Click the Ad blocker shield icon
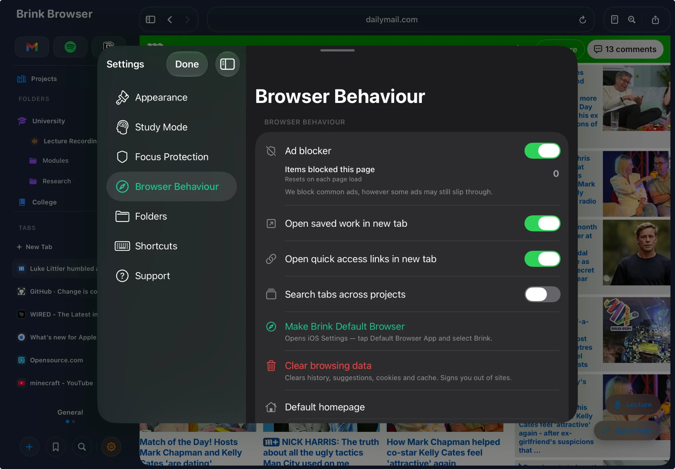 pos(271,151)
